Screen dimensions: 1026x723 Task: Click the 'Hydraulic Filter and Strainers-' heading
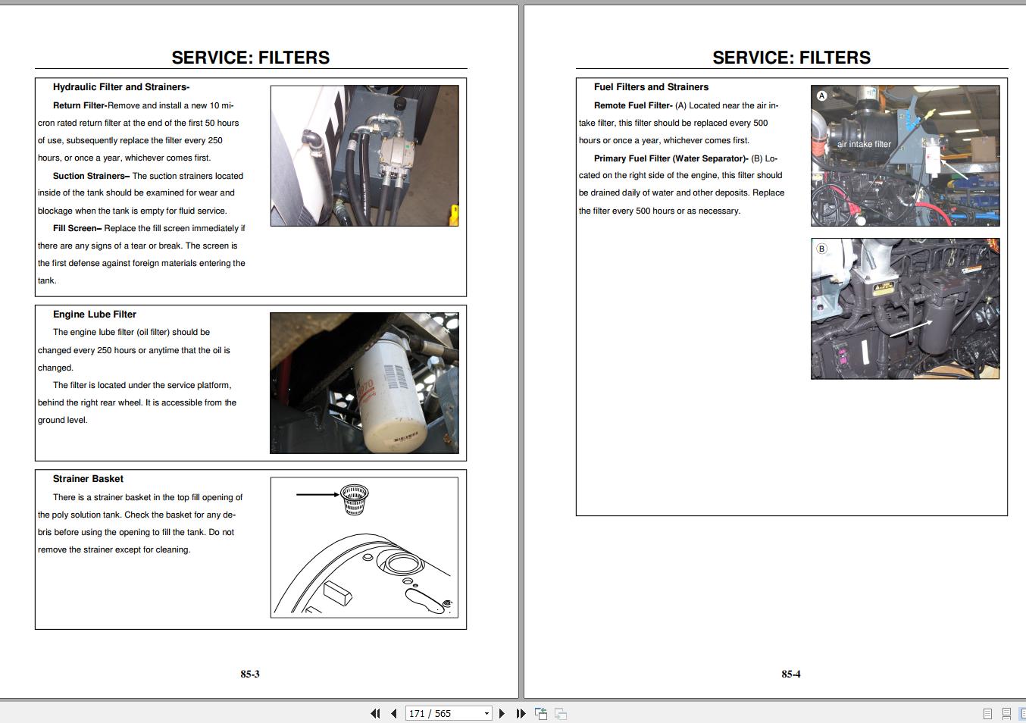(x=121, y=87)
